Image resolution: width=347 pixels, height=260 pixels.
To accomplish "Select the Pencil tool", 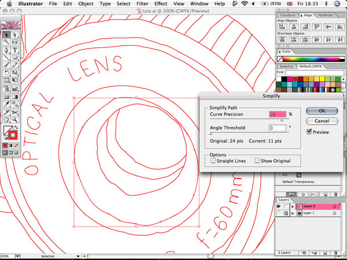I will click(14, 65).
